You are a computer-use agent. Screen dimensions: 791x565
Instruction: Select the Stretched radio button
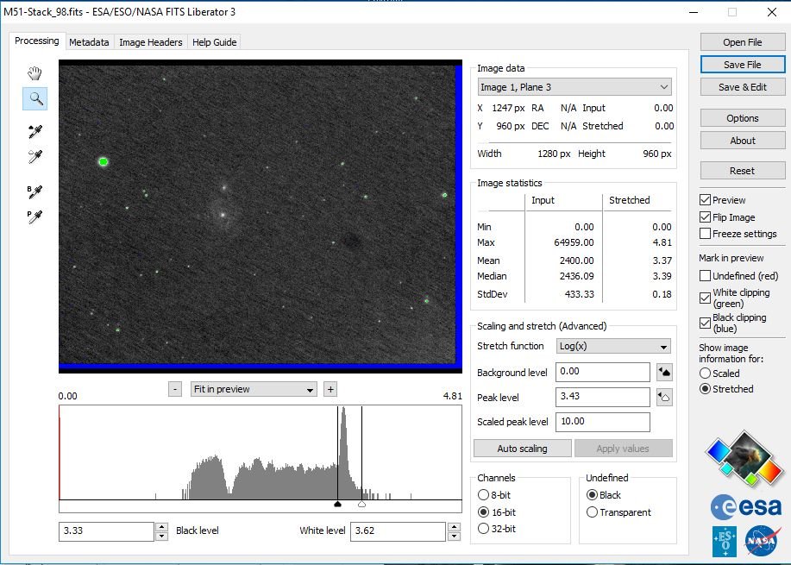[706, 389]
